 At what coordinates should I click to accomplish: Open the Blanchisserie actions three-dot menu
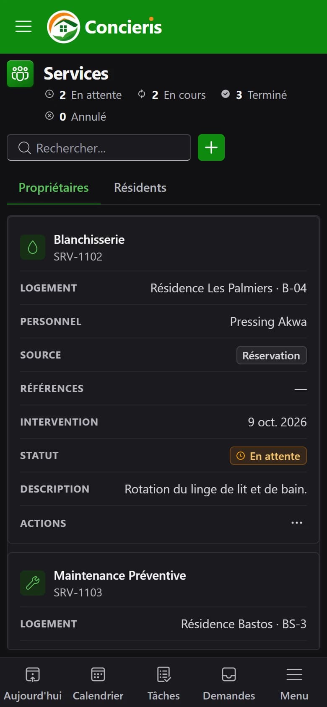pos(297,523)
